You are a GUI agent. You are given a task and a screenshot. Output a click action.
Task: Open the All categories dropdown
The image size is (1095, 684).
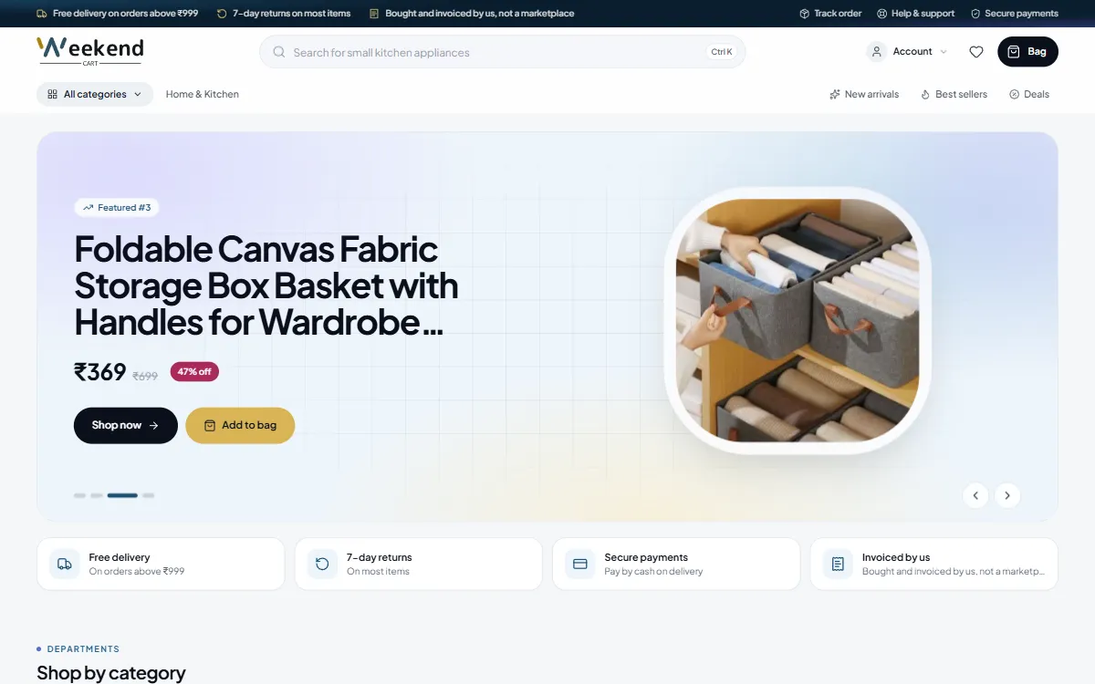coord(95,94)
